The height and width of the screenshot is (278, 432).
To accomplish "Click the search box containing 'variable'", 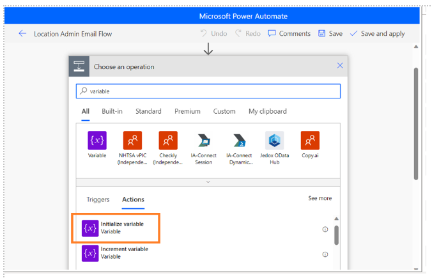I will [x=208, y=91].
